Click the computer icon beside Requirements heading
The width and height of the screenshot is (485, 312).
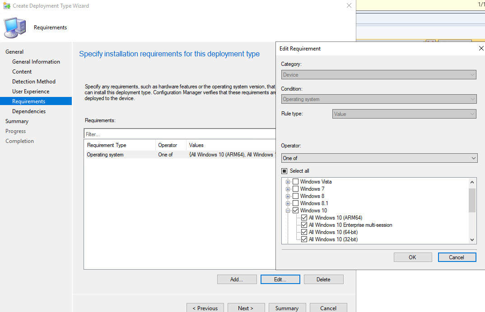15,27
